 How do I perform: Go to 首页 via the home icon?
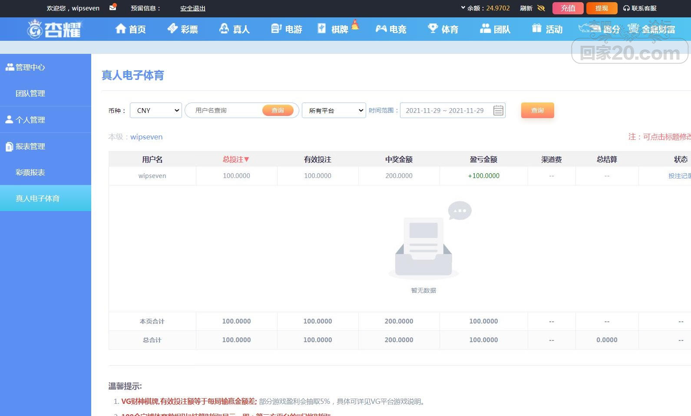click(120, 29)
